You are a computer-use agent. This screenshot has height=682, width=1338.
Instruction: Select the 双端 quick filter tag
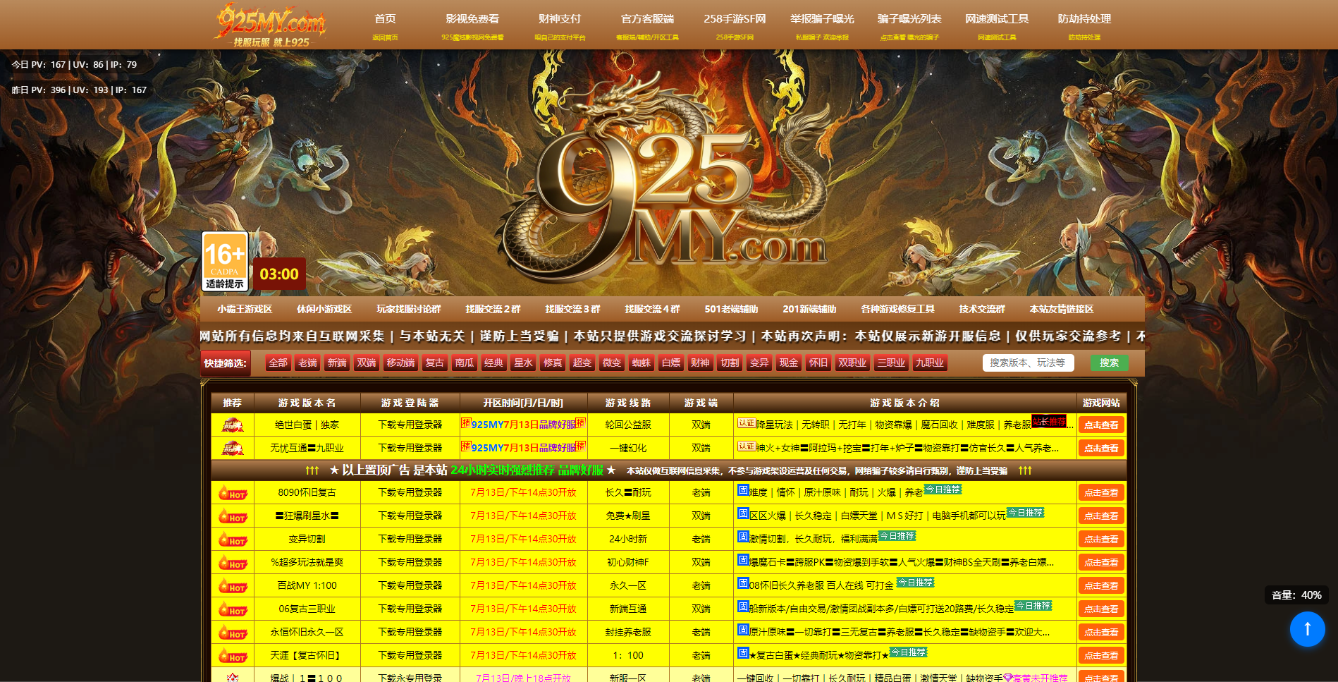(367, 363)
